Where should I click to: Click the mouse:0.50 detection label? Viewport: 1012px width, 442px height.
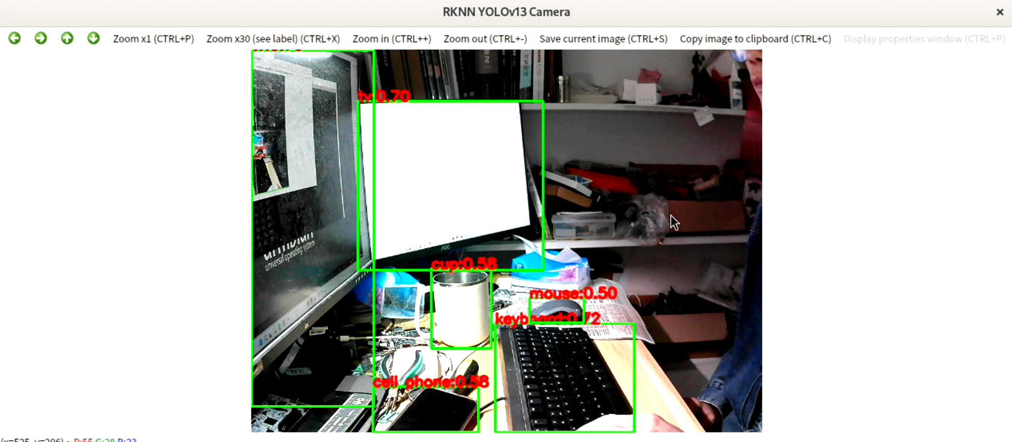(x=573, y=293)
